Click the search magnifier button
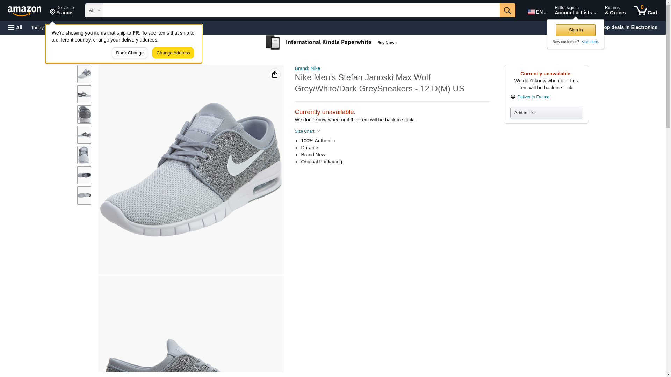 [x=507, y=10]
